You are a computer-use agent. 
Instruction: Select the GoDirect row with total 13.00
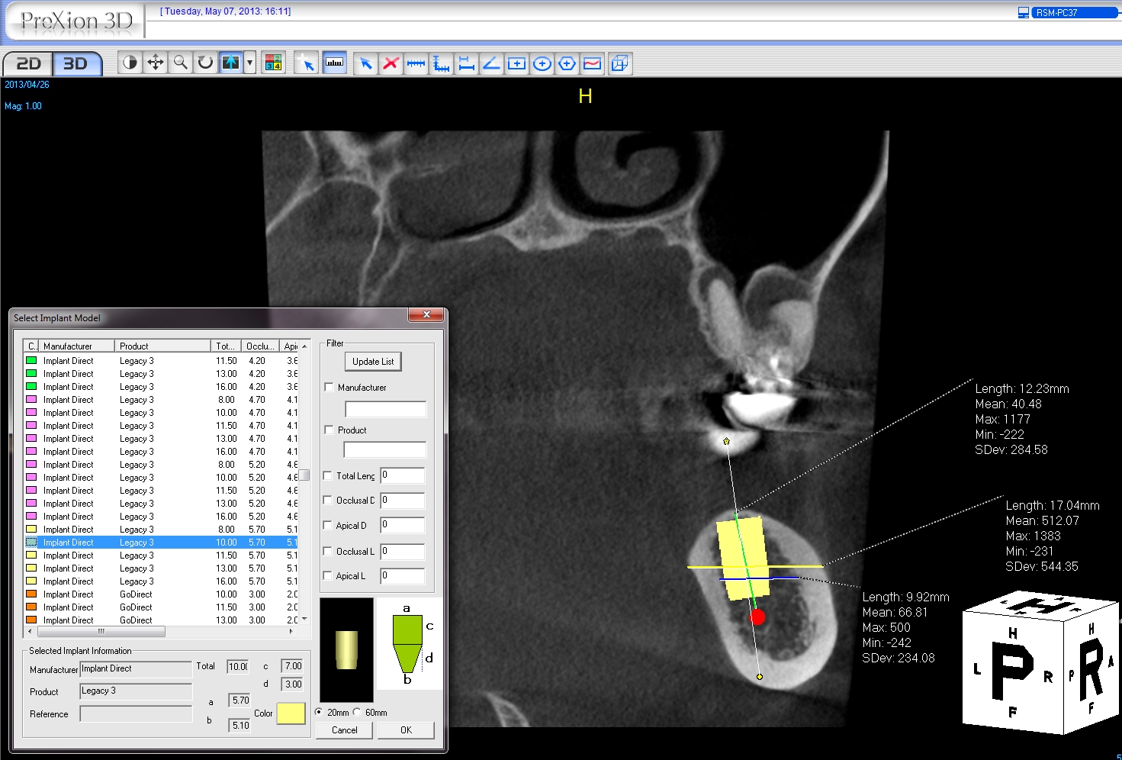pyautogui.click(x=161, y=620)
